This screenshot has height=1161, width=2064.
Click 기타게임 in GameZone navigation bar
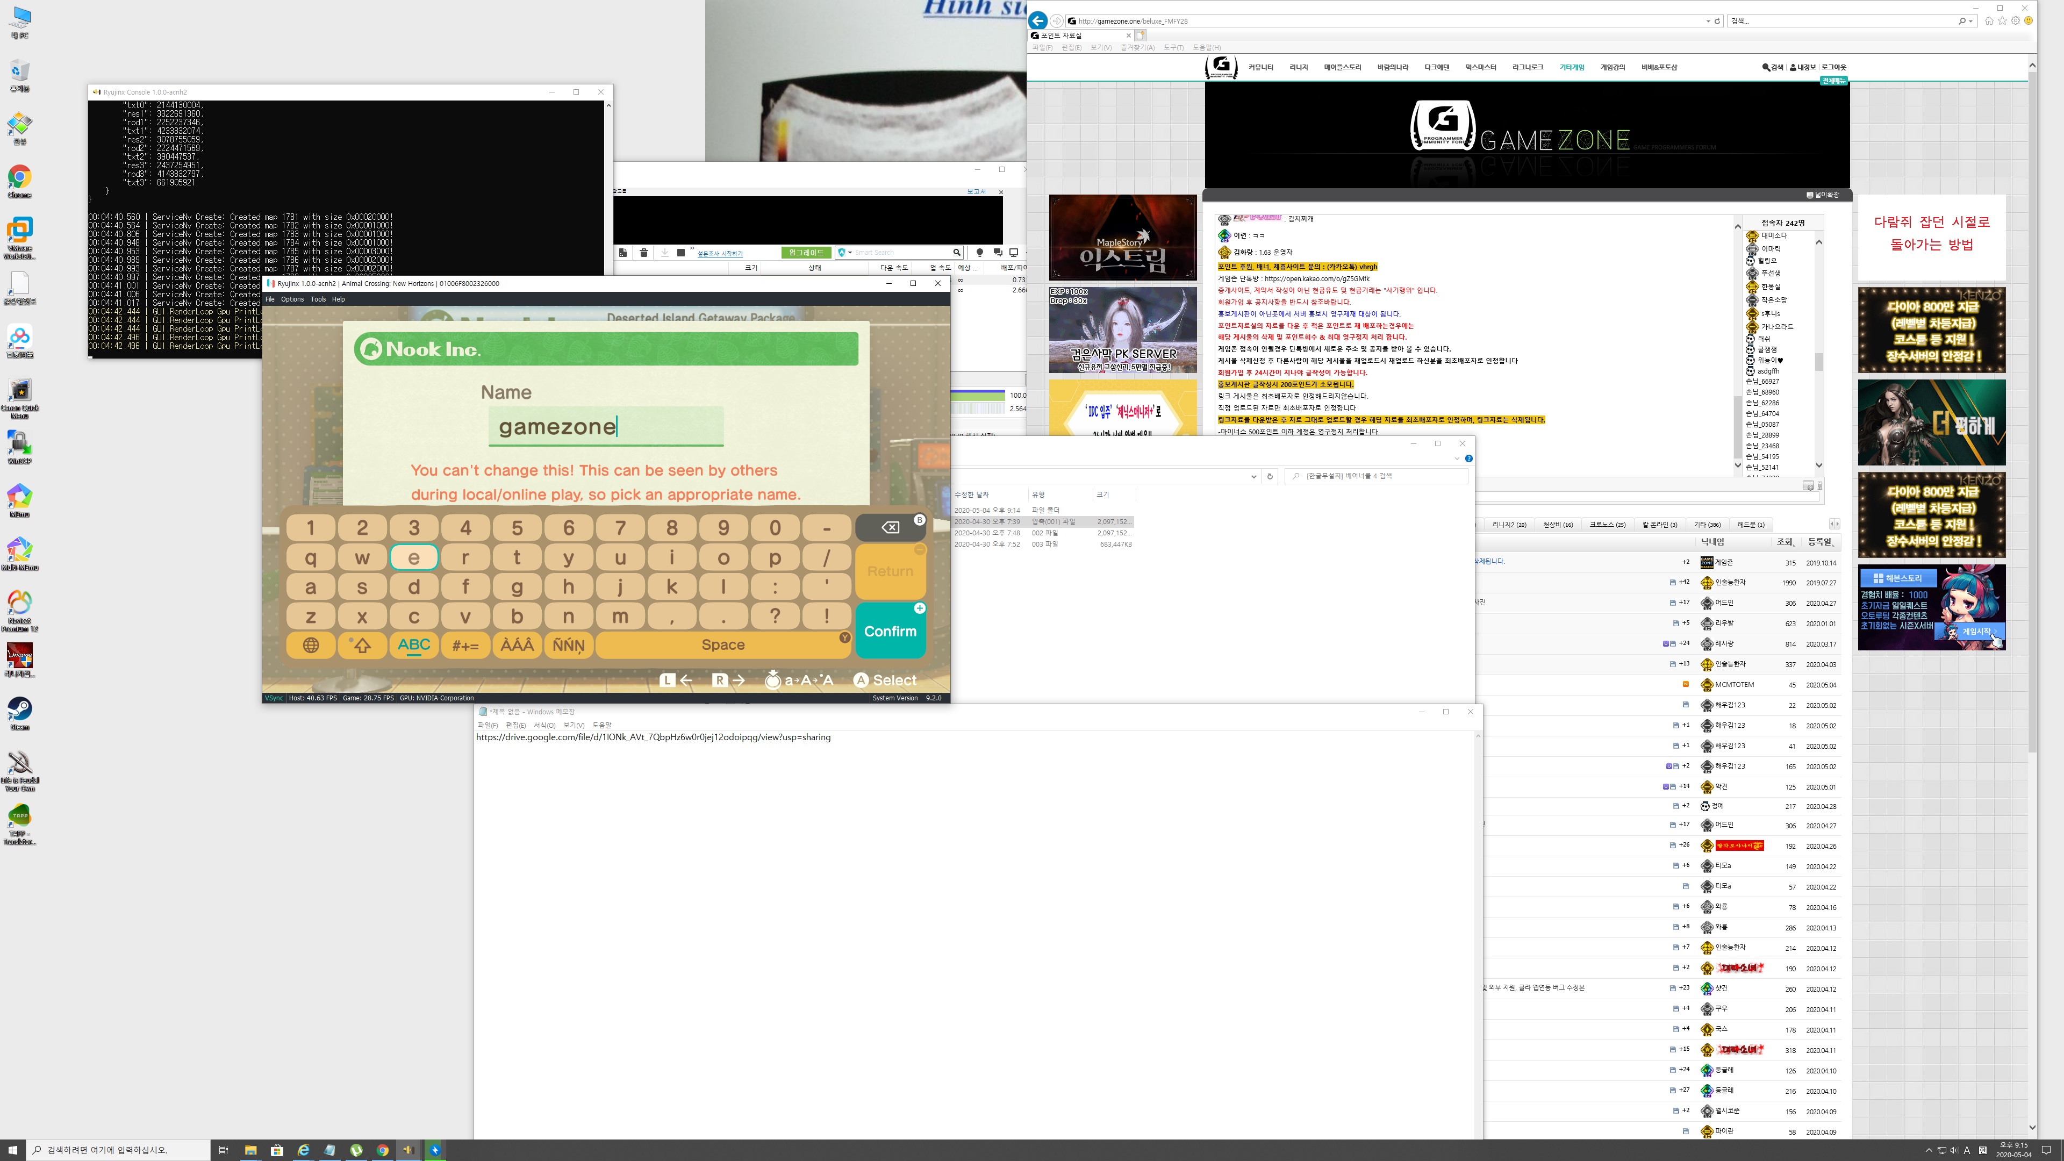coord(1571,67)
